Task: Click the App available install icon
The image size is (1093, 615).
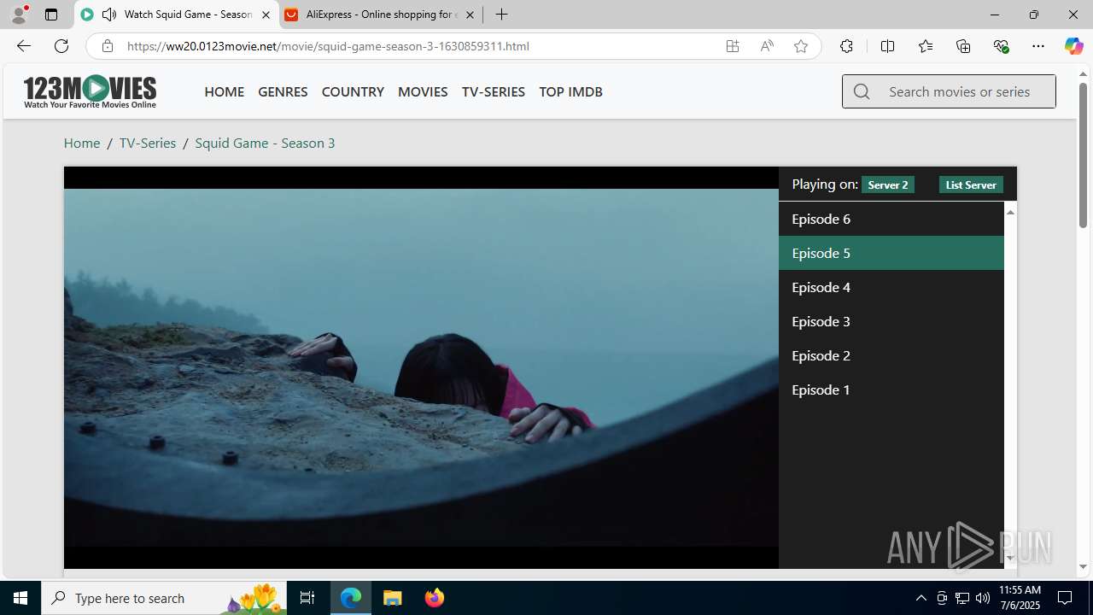Action: [x=733, y=46]
